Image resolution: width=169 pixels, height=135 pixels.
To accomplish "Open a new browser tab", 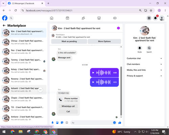I will click(48, 3).
